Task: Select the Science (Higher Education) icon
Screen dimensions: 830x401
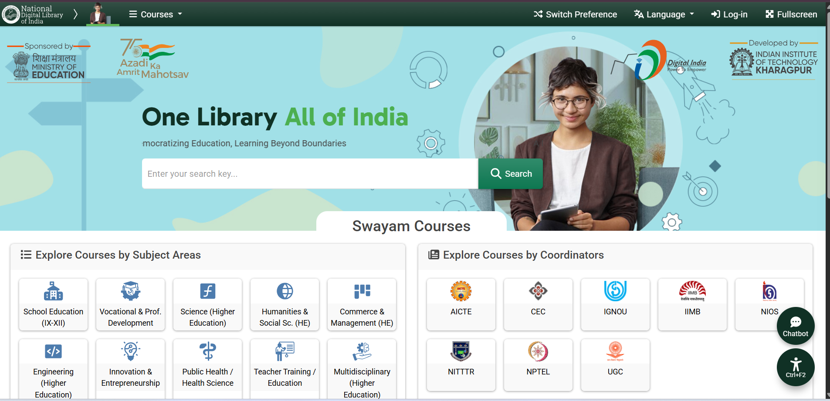Action: point(208,291)
